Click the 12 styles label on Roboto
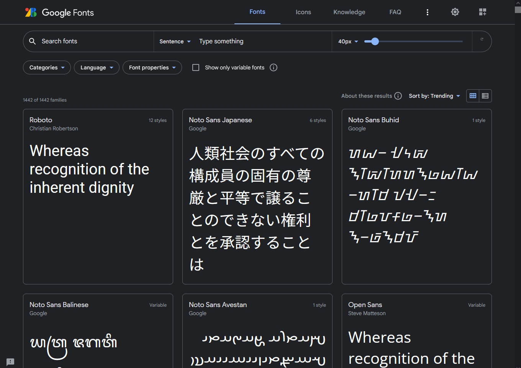This screenshot has width=521, height=368. click(x=158, y=120)
